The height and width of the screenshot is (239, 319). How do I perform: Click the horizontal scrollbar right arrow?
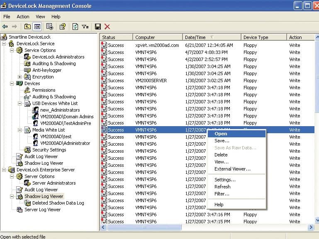(311, 227)
